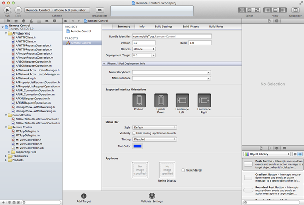Open the Status Bar Style dropdown
The height and width of the screenshot is (205, 304).
155,127
